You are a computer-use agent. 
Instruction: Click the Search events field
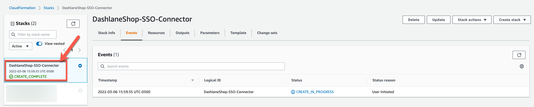click(191, 66)
